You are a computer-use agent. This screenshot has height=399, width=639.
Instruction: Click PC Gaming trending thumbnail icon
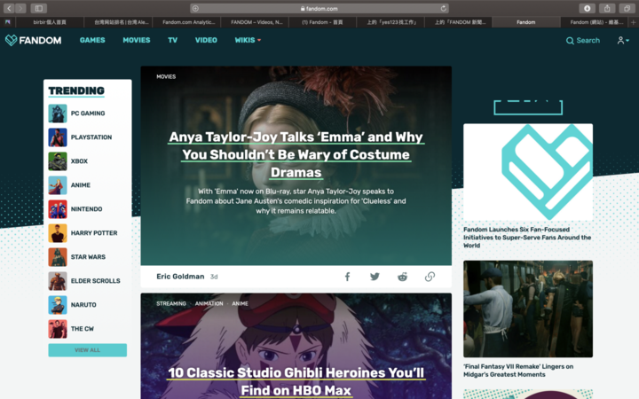click(x=58, y=113)
